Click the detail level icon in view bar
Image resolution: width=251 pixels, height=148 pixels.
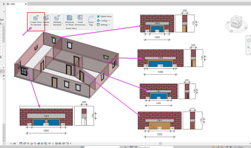coord(21,143)
